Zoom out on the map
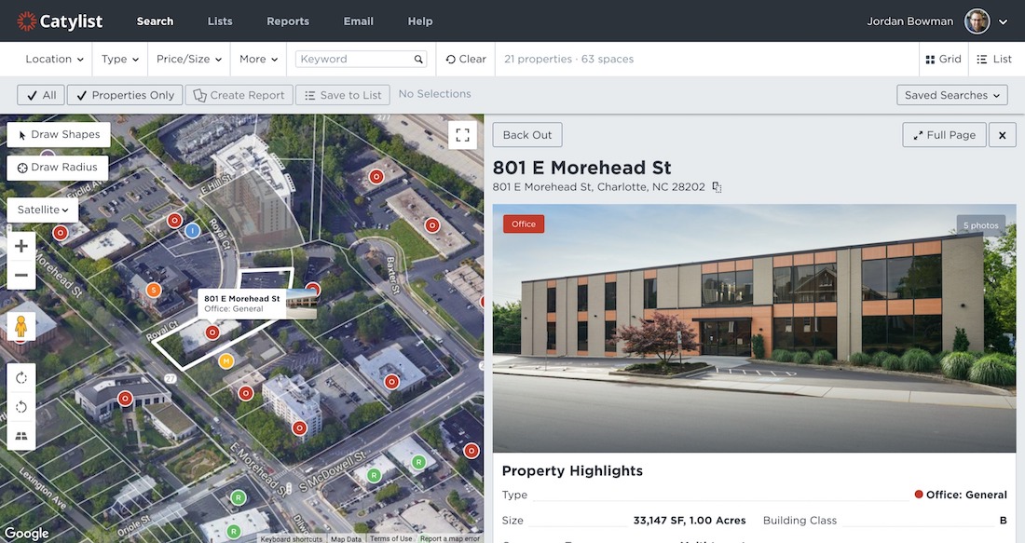1025x543 pixels. (x=20, y=275)
